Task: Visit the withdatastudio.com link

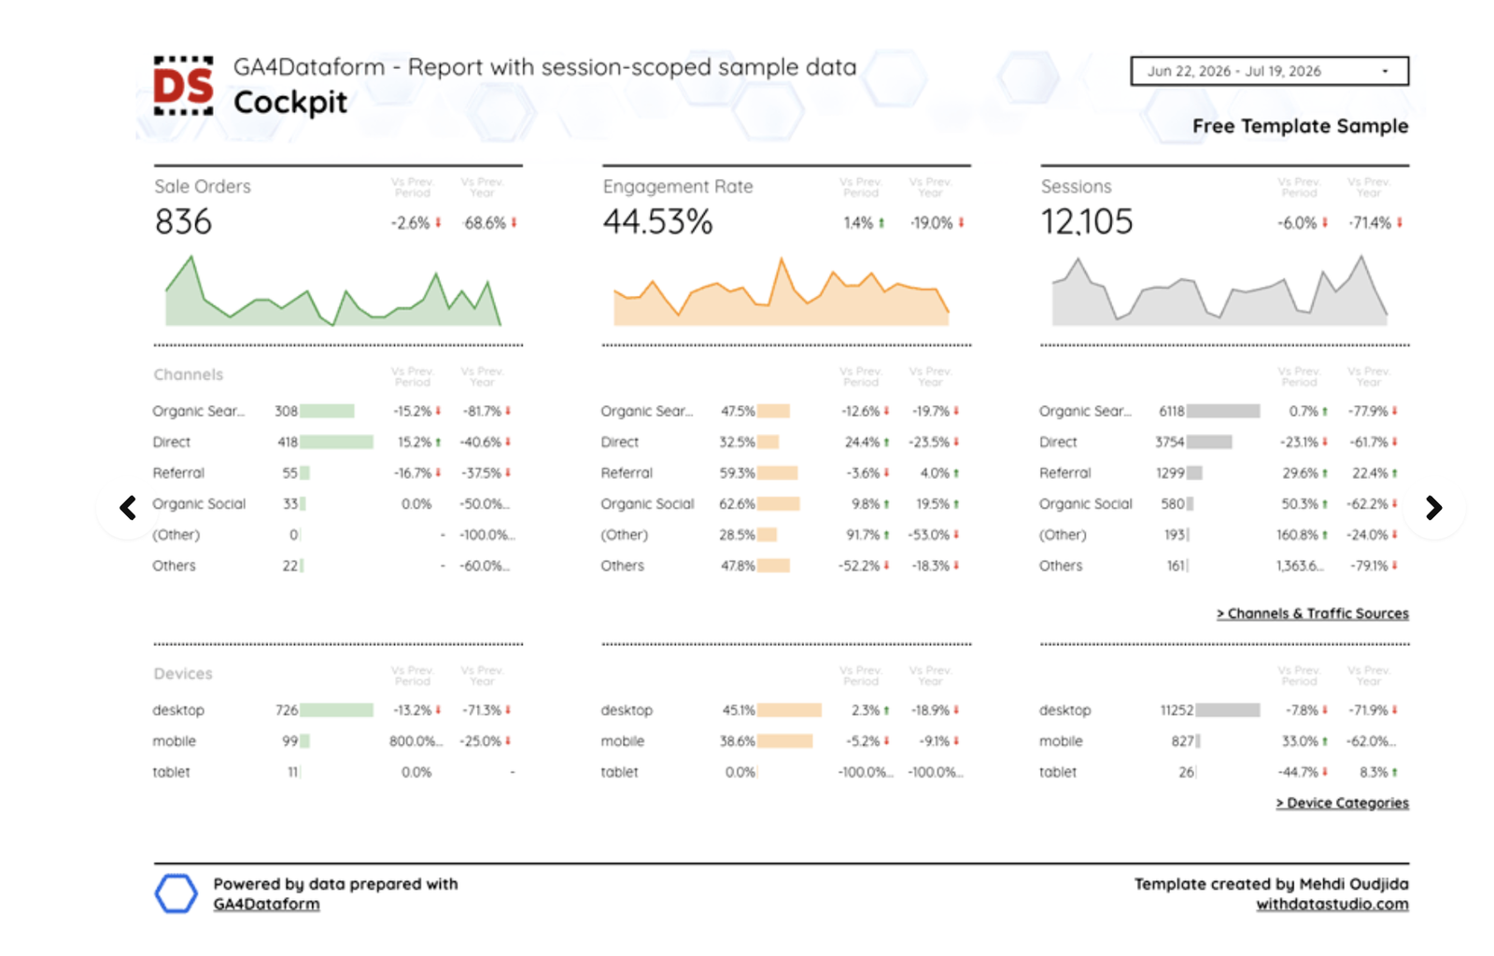Action: [x=1332, y=904]
